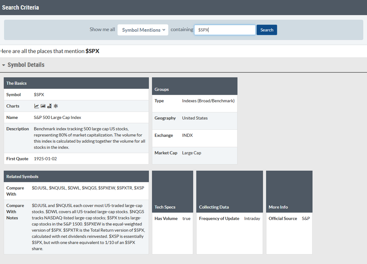Select the symbol value $SPX in The Basics
Image resolution: width=367 pixels, height=264 pixels.
click(39, 94)
